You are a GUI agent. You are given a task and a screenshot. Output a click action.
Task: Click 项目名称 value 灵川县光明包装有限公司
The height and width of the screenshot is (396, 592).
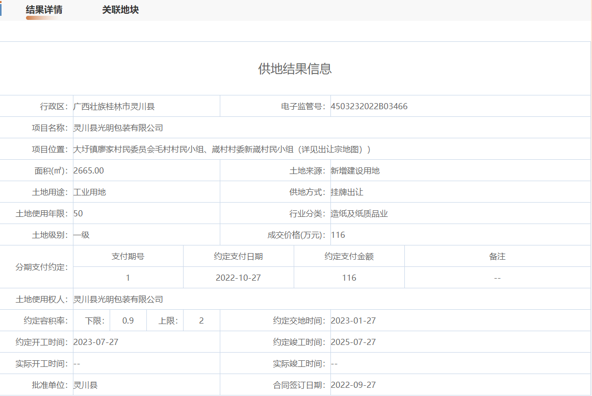coord(118,128)
